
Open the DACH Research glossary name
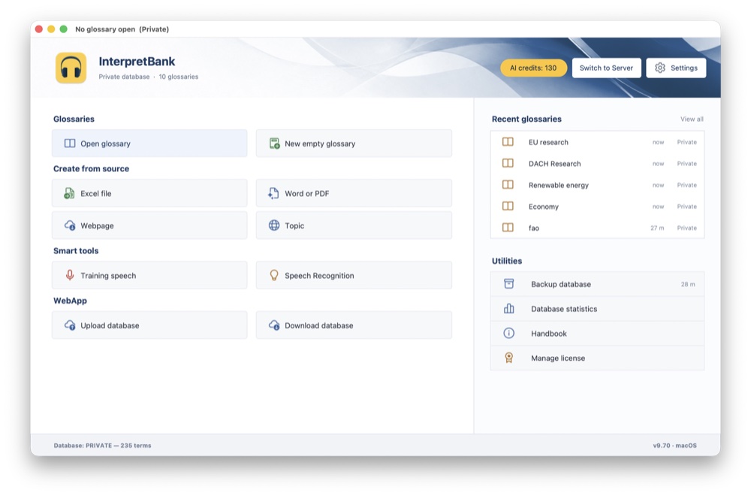(555, 163)
